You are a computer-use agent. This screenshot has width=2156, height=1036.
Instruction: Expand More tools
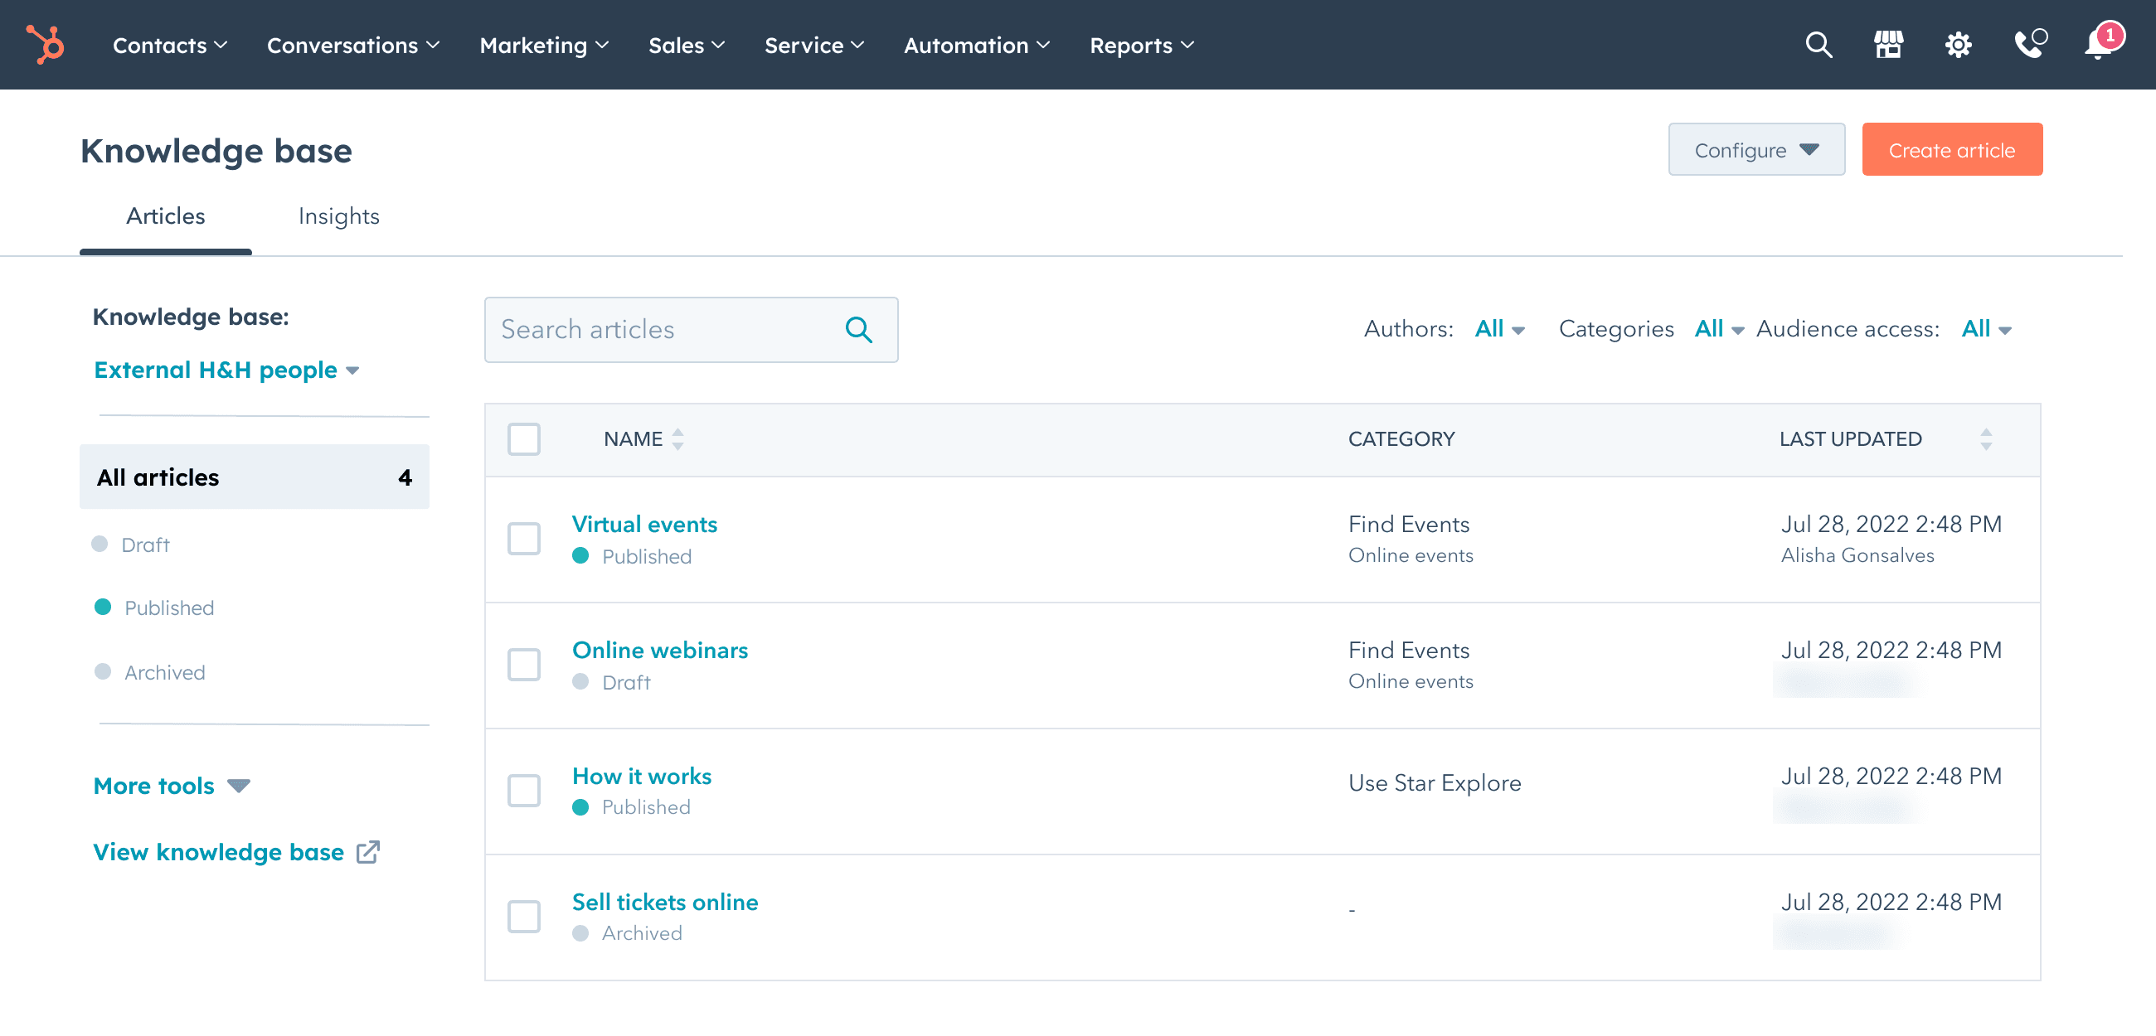click(x=172, y=786)
